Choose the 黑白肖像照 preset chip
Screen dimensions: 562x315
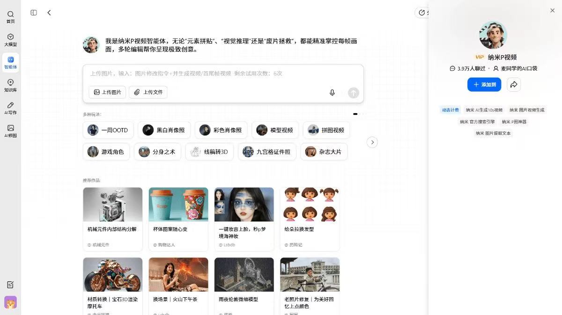pyautogui.click(x=164, y=130)
